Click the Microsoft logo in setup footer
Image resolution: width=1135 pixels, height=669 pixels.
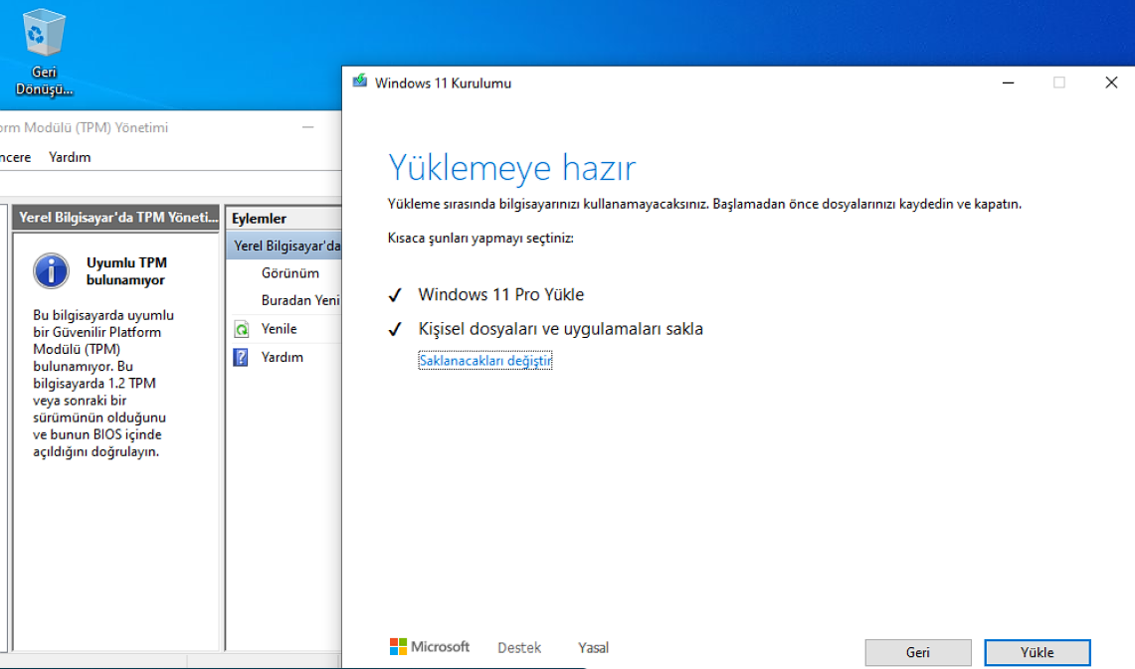point(430,646)
